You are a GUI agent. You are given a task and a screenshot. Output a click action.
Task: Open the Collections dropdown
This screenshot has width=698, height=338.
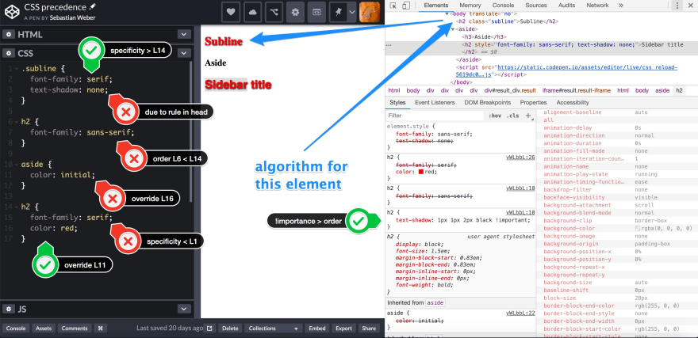click(273, 329)
